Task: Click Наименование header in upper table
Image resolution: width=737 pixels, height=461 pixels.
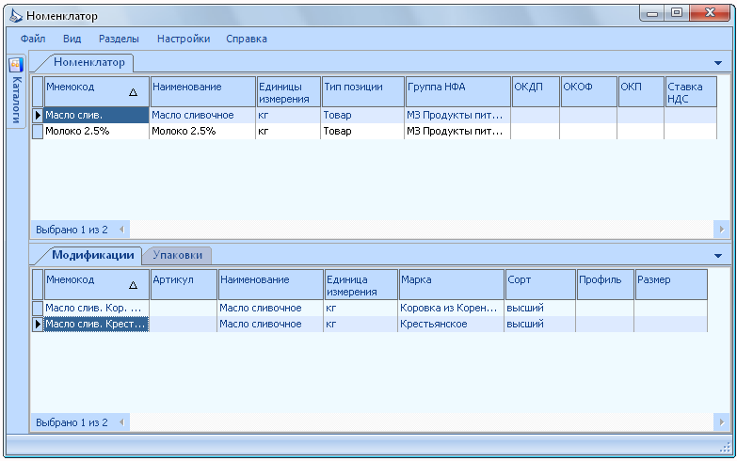Action: pyautogui.click(x=203, y=91)
